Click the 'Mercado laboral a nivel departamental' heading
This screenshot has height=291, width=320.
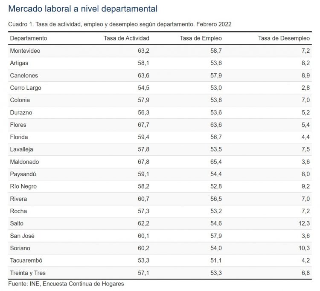[x=83, y=9]
